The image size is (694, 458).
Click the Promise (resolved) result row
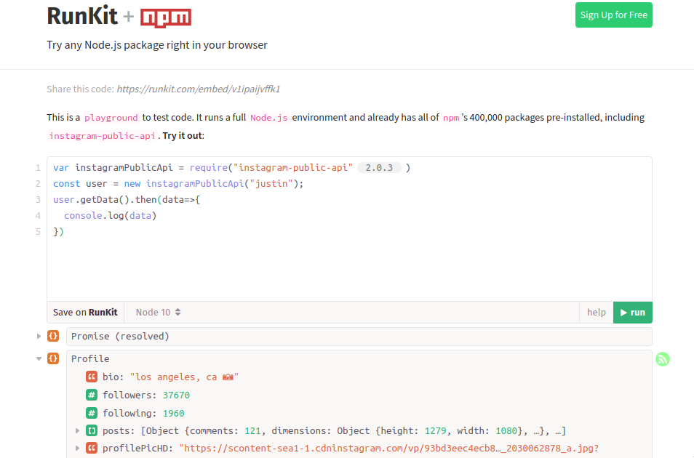click(x=359, y=337)
